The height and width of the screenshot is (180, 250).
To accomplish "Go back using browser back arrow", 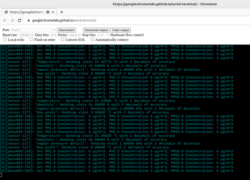I will [5, 21].
